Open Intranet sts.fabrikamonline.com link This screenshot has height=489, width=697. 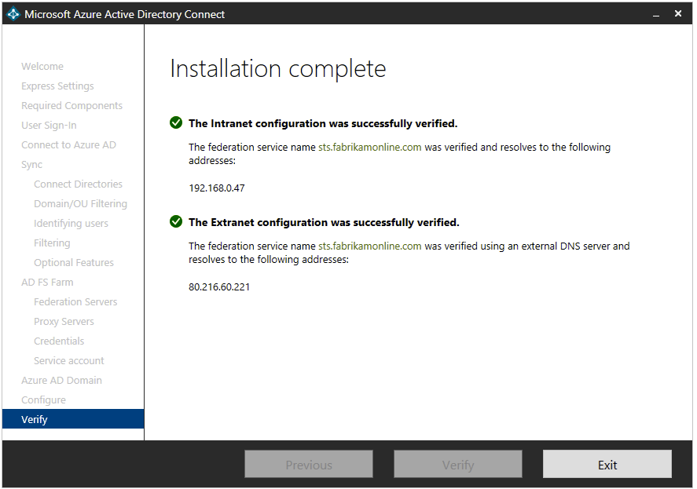(x=369, y=148)
